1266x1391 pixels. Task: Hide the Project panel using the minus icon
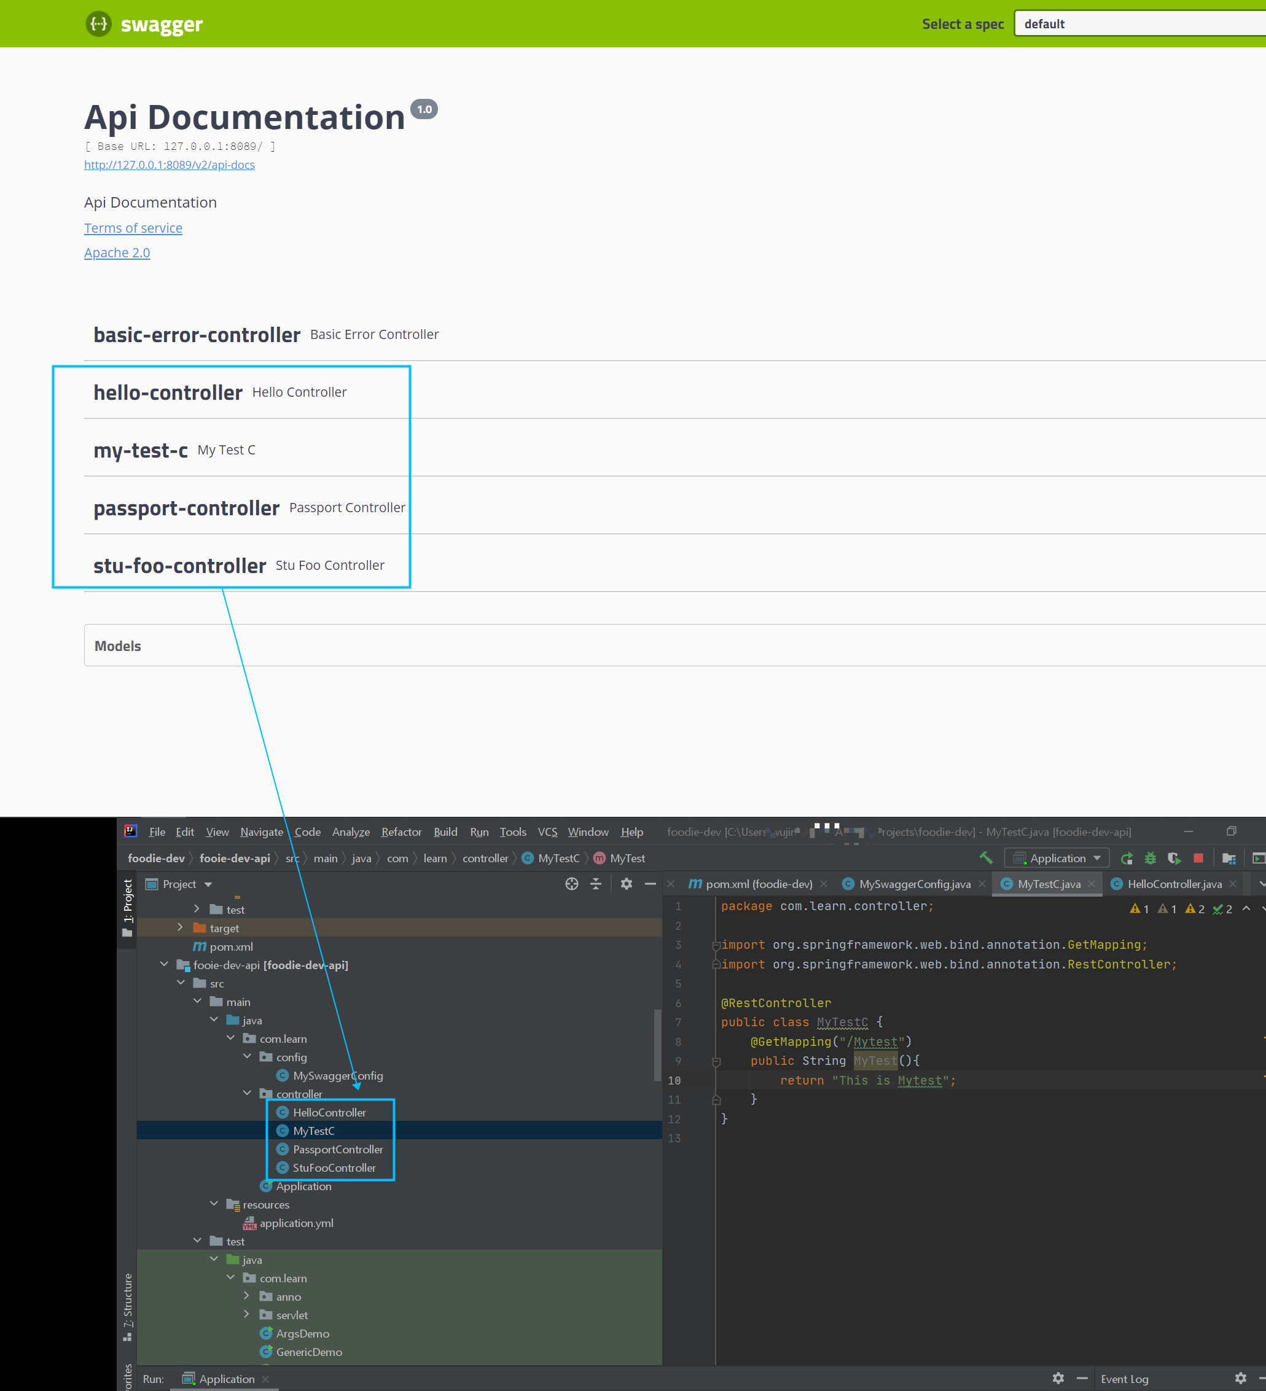[x=651, y=884]
